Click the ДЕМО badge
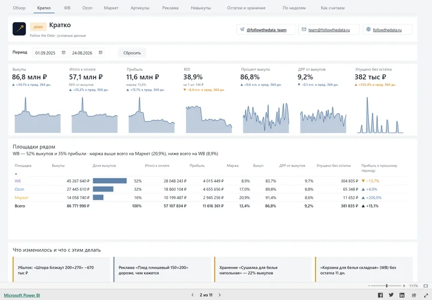Viewport: 432px width, 300px height. tap(38, 27)
